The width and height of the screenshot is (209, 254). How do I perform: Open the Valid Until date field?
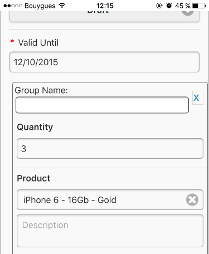click(104, 62)
